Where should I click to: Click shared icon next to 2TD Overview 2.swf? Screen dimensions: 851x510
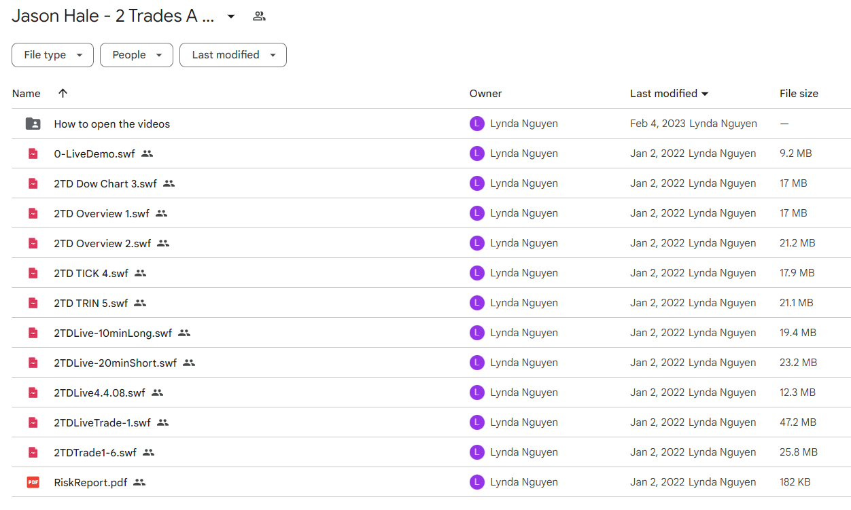(x=163, y=243)
